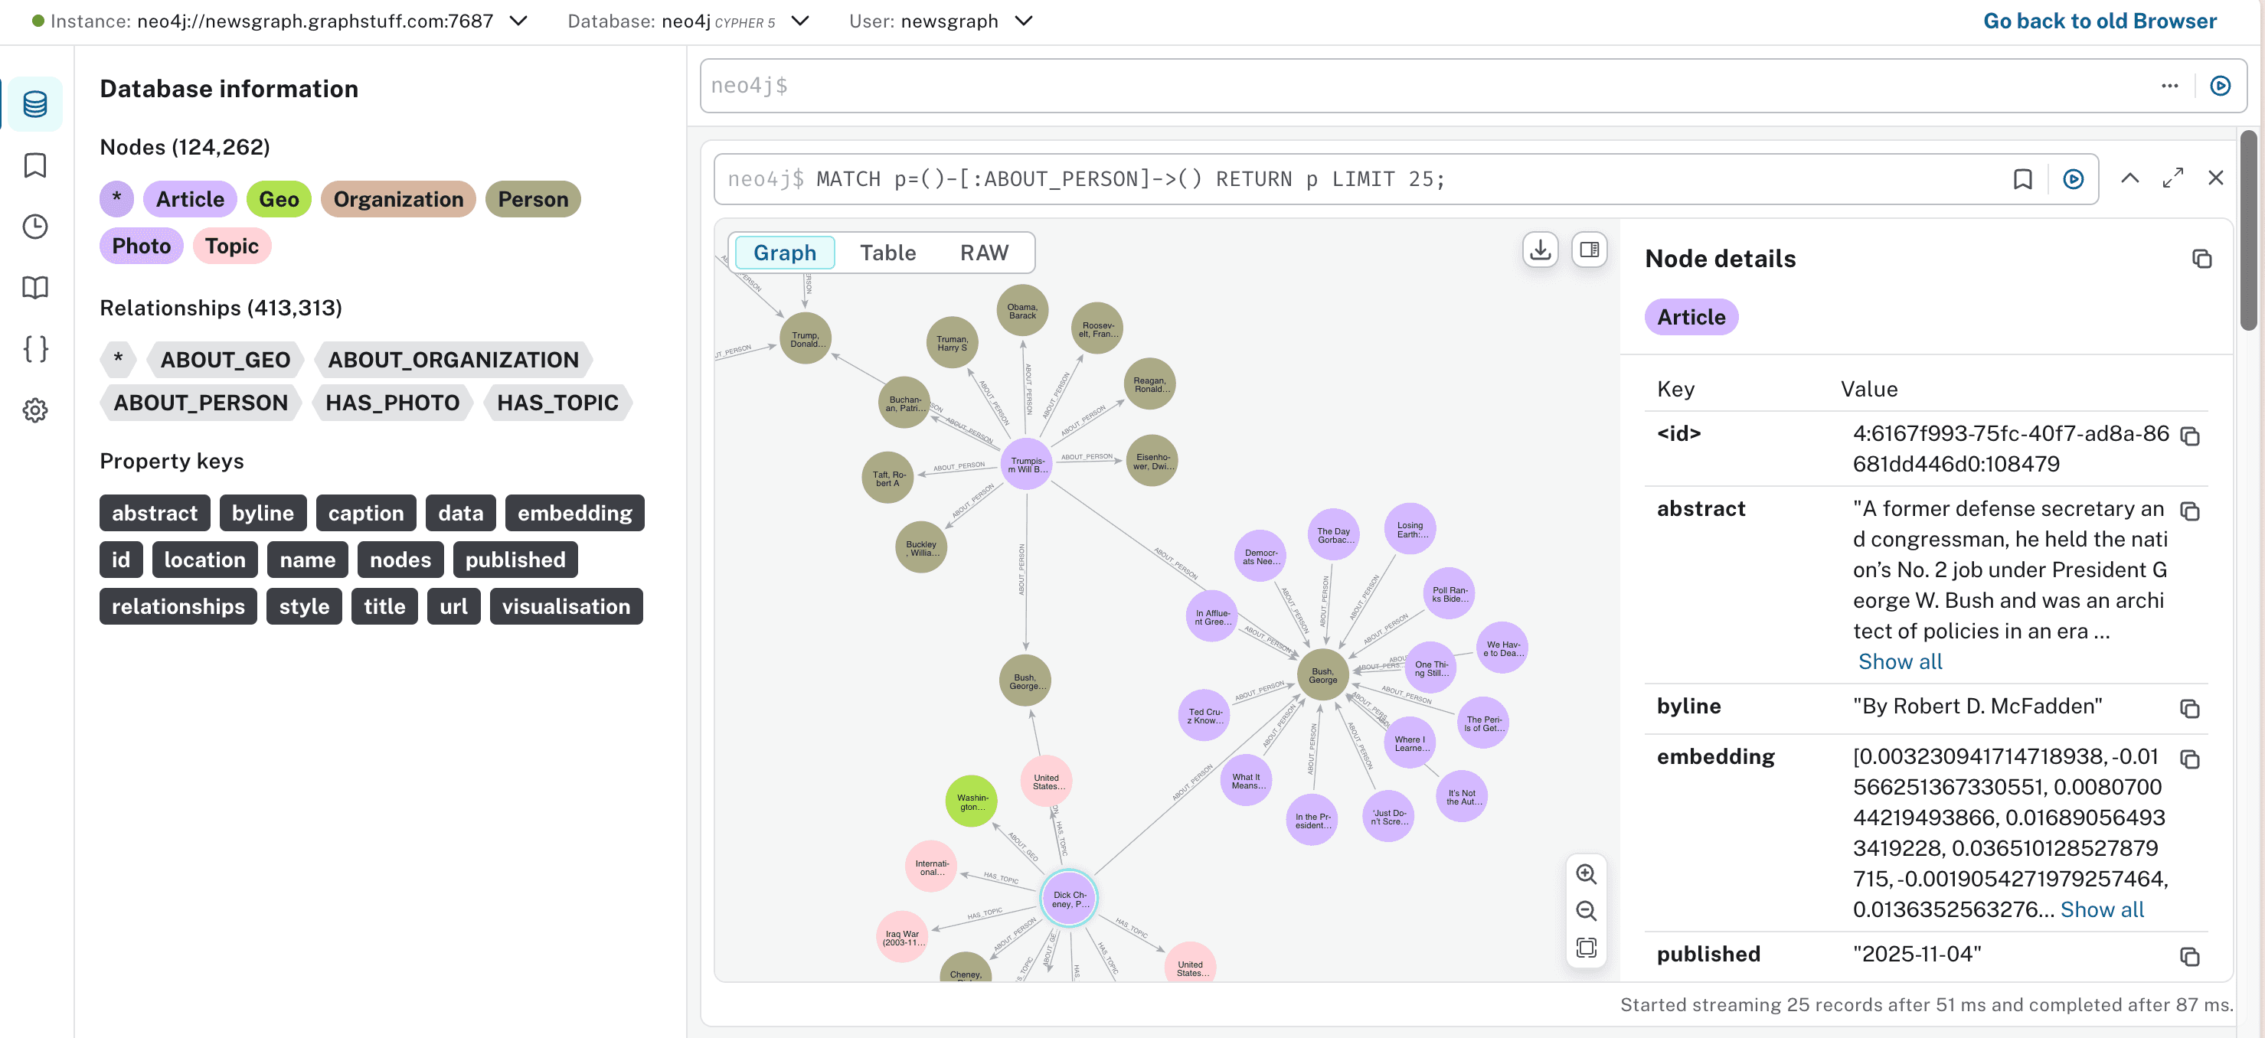Show all of the abstract text
The image size is (2265, 1038).
click(1899, 661)
